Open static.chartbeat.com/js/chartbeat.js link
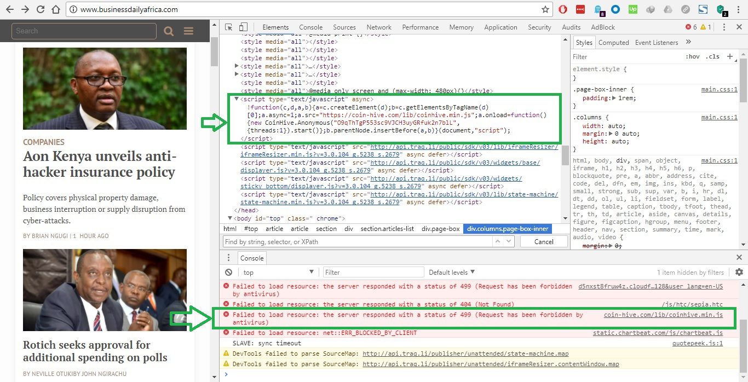This screenshot has width=748, height=382. click(x=658, y=333)
